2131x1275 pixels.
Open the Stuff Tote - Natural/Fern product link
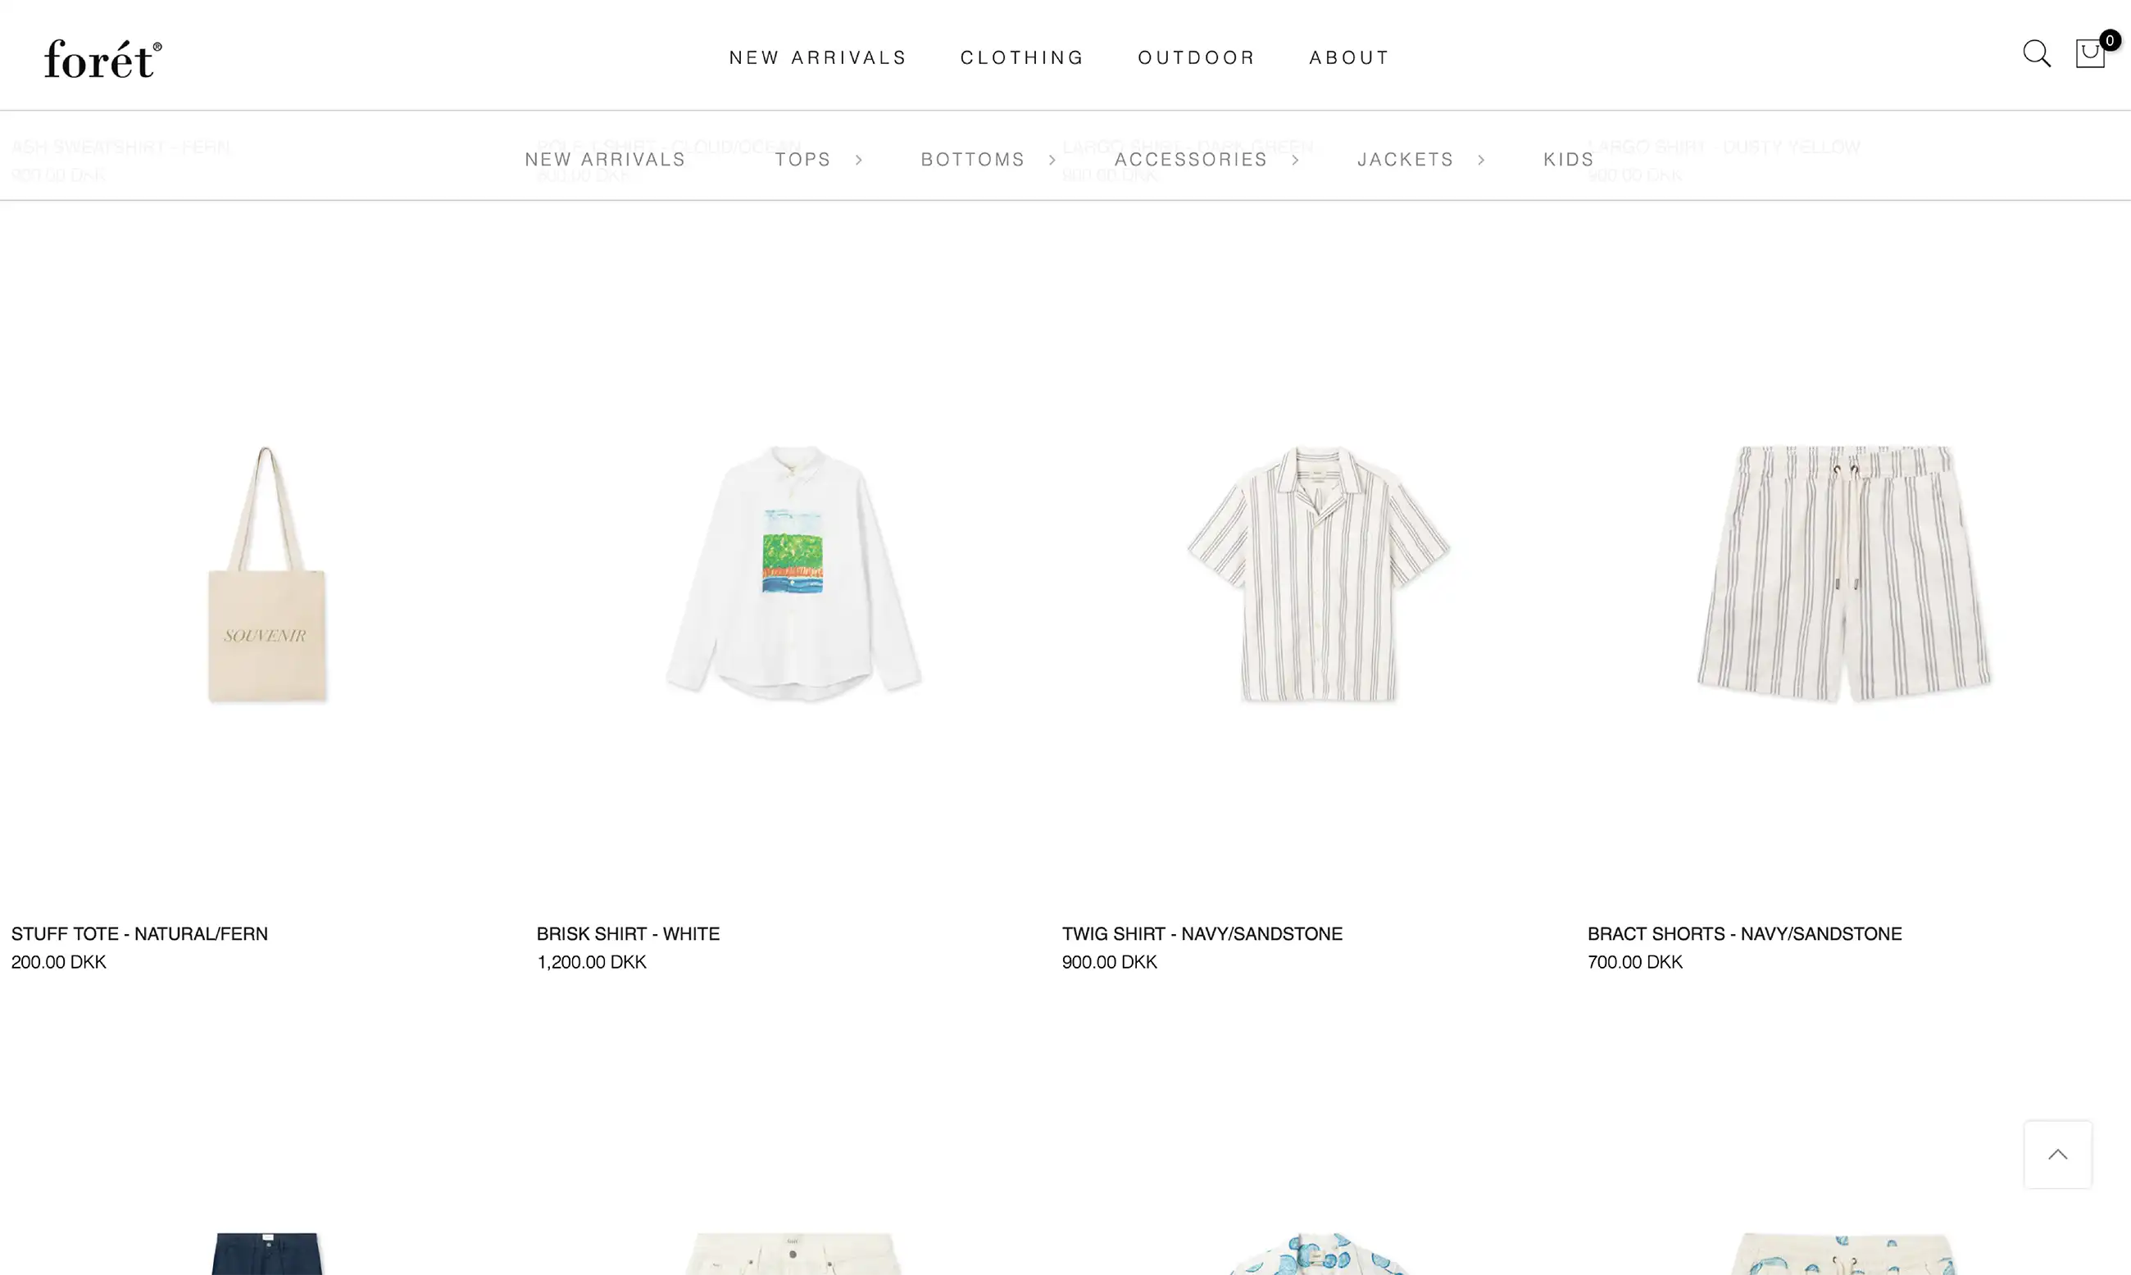coord(139,933)
